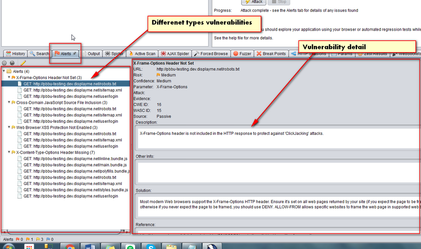Open Google Chrome from the taskbar
The height and width of the screenshot is (249, 421).
click(x=70, y=247)
